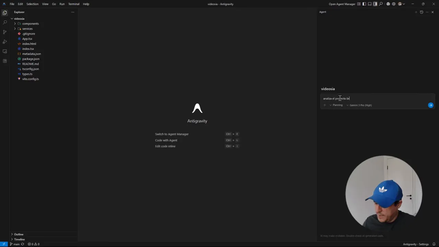Open the Source Control view

[5, 32]
